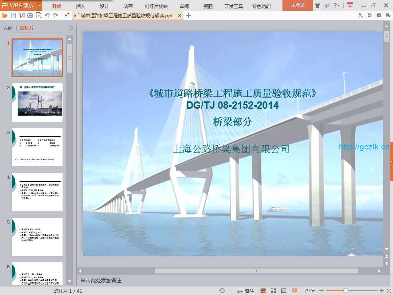This screenshot has width=393, height=295.
Task: Open Print Preview from quick toolbar
Action: pos(38,15)
